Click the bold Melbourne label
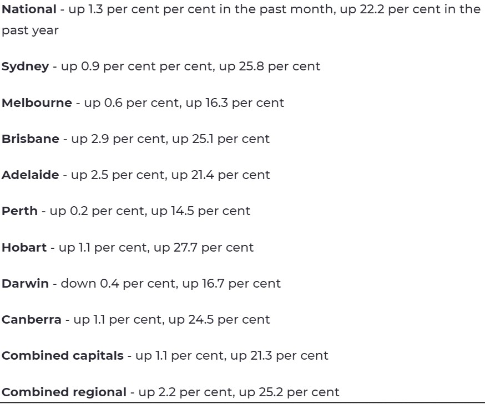 [x=37, y=103]
